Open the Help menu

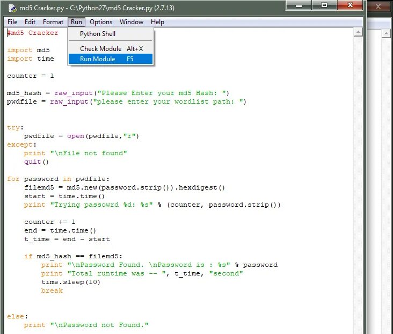coord(157,22)
